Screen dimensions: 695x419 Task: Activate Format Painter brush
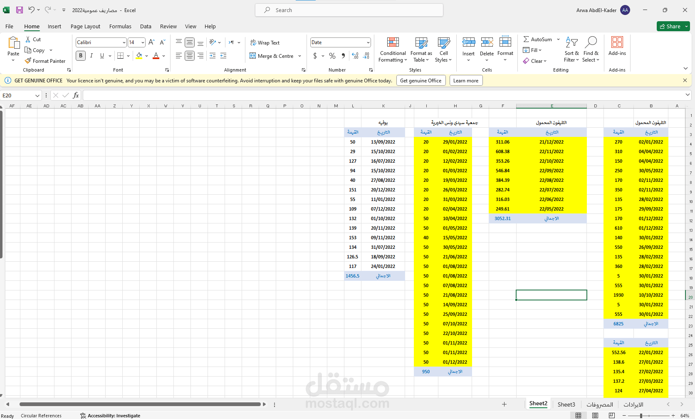[45, 61]
